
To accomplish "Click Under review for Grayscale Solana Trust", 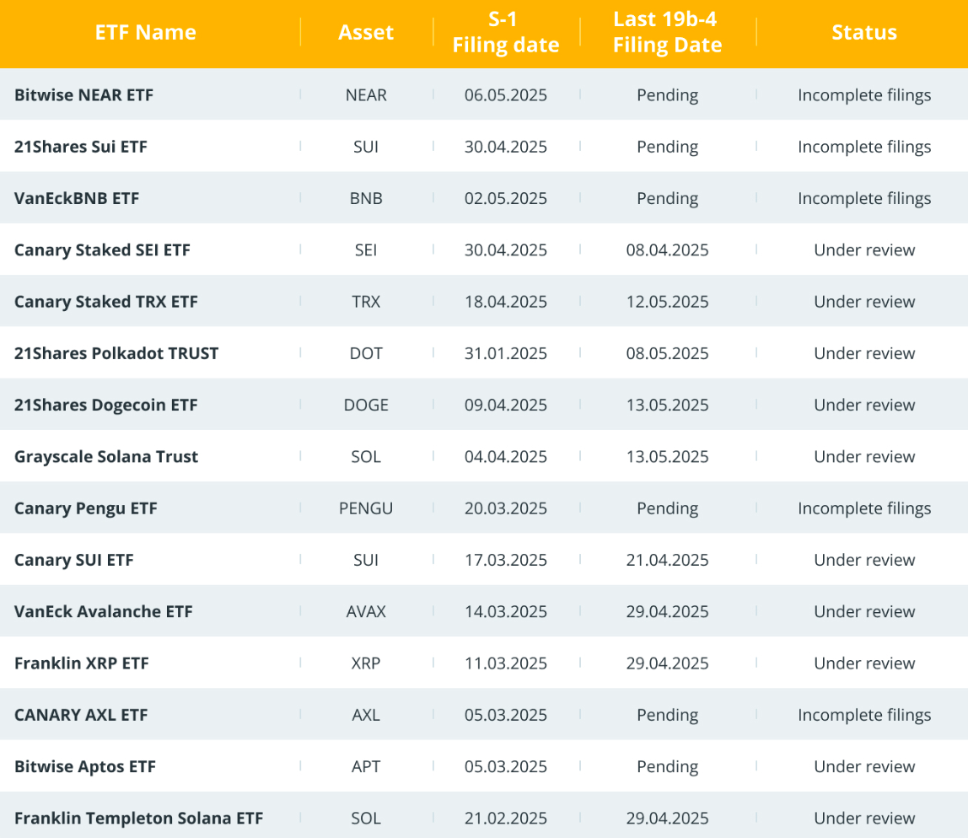I will tap(864, 457).
